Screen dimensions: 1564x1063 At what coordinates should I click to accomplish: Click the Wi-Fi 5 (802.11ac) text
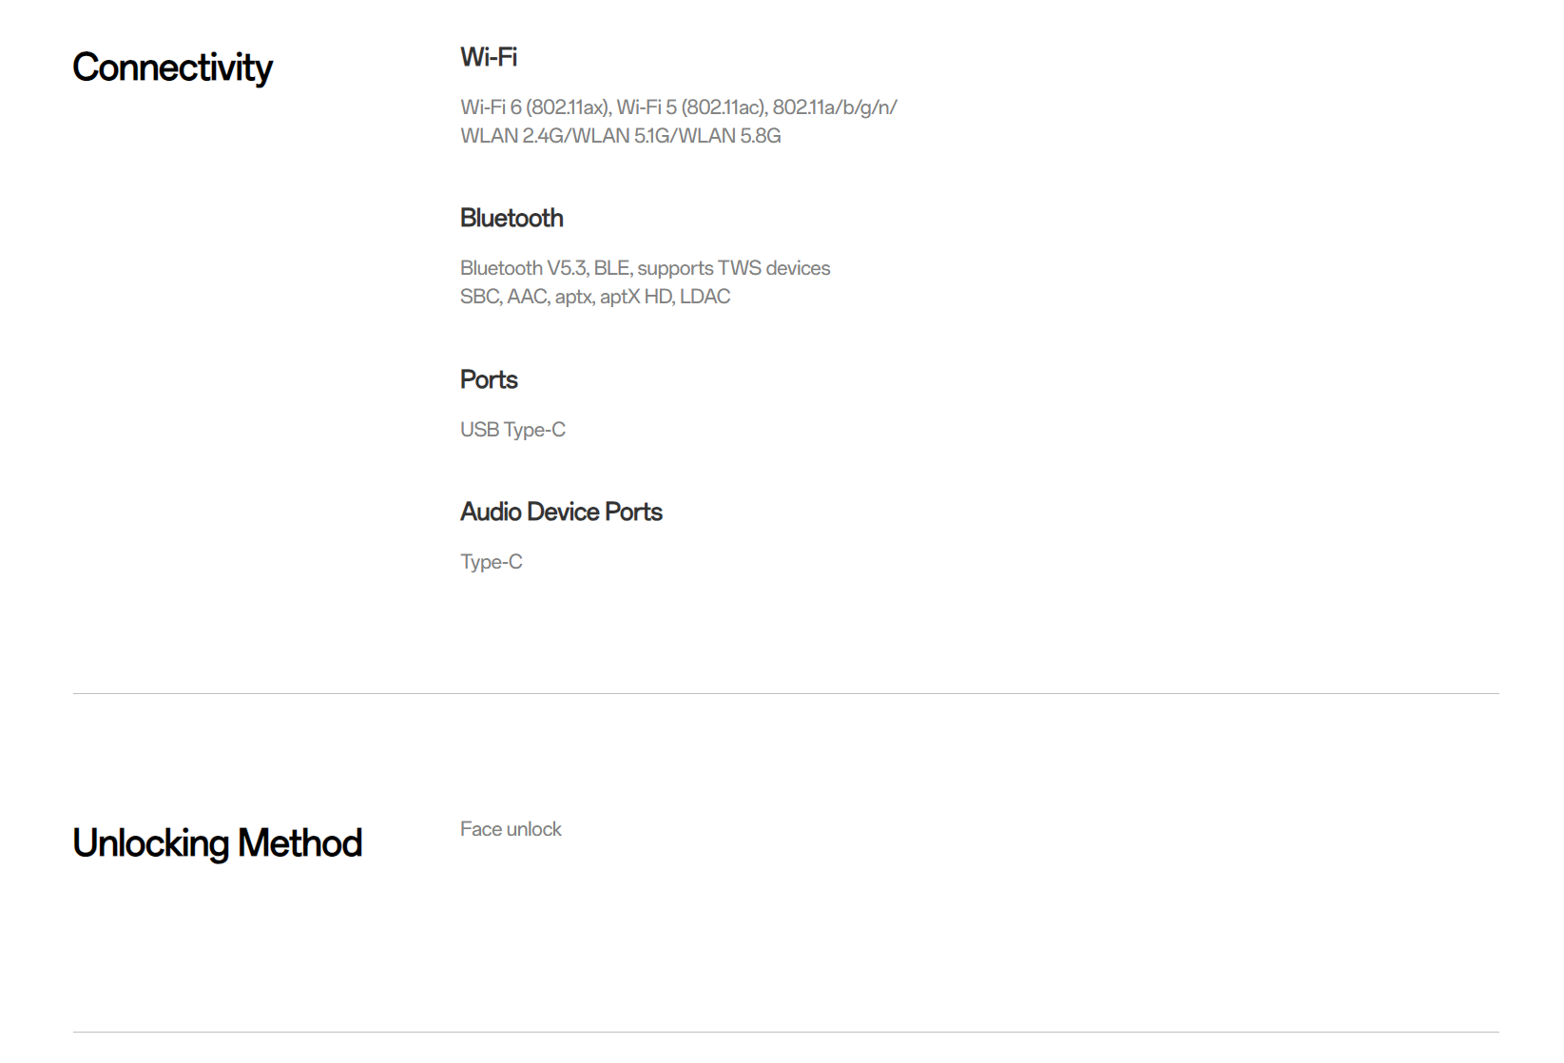click(691, 107)
